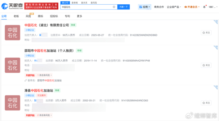Click corner icon on the 湖北 company card
219x121 pixels.
click(216, 22)
